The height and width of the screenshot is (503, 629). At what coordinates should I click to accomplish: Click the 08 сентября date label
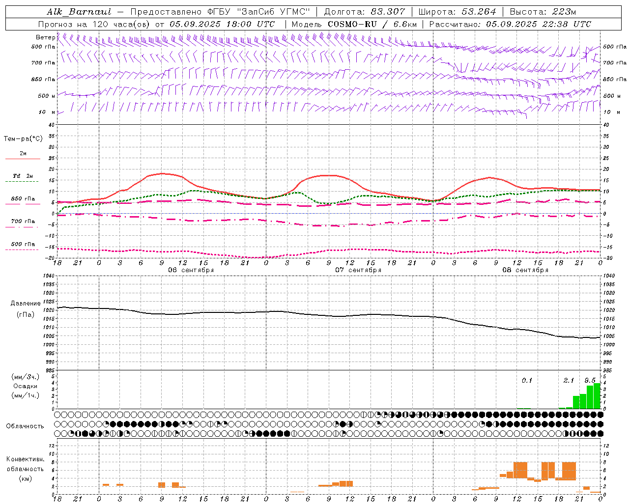point(525,270)
